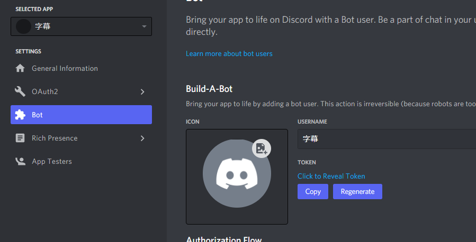Click the upload image badge on bot icon
This screenshot has width=476, height=242.
tap(262, 148)
